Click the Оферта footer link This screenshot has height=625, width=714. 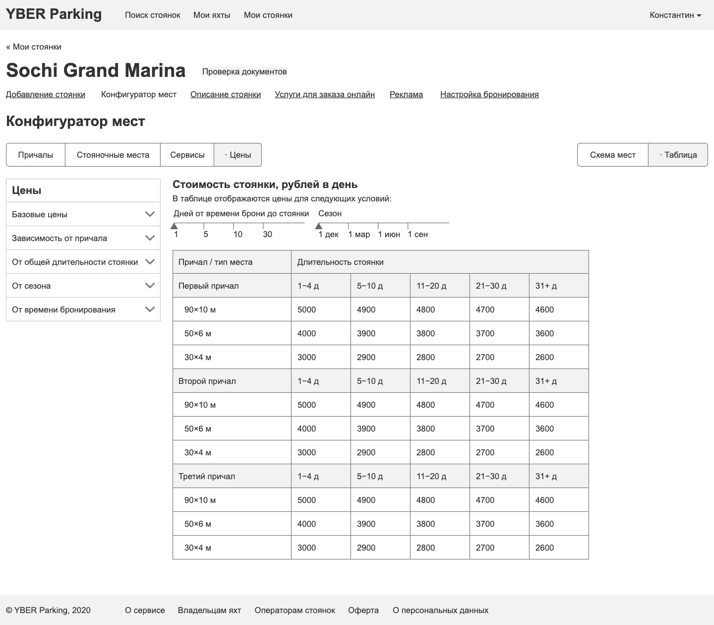click(363, 610)
